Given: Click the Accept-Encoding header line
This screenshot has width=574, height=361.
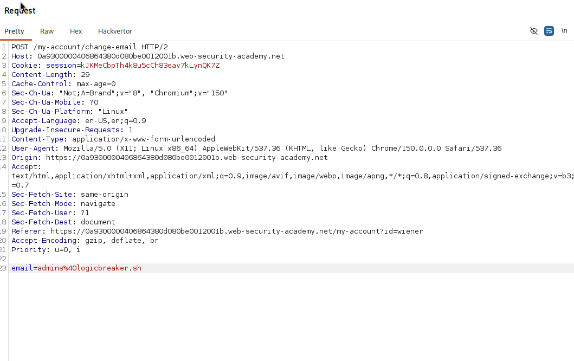Looking at the screenshot, I should (85, 240).
